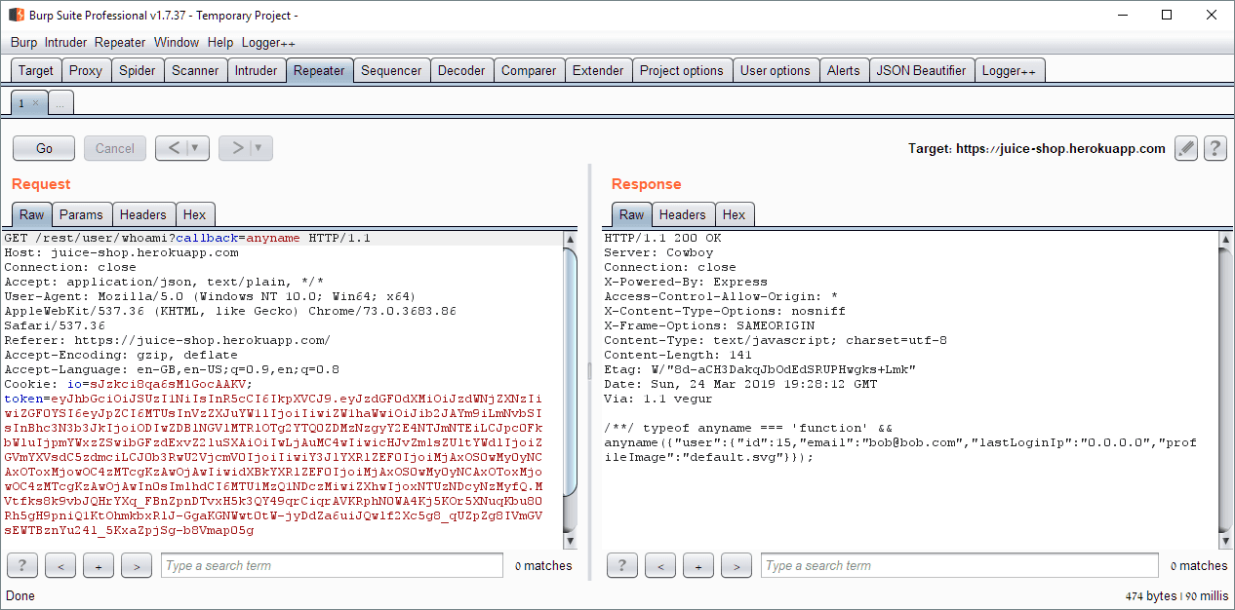Screen dimensions: 1235x610
Task: Open the User options tab
Action: pyautogui.click(x=776, y=70)
